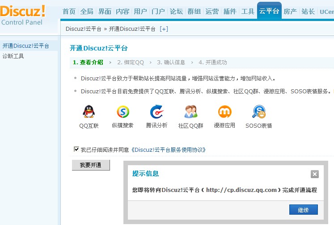Select the 云平台 menu tab
The height and width of the screenshot is (225, 334).
(x=269, y=11)
